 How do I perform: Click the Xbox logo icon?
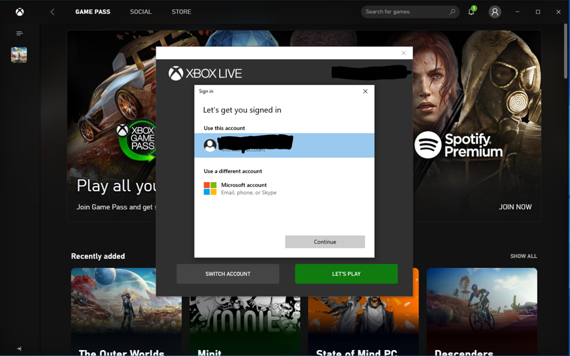[19, 11]
